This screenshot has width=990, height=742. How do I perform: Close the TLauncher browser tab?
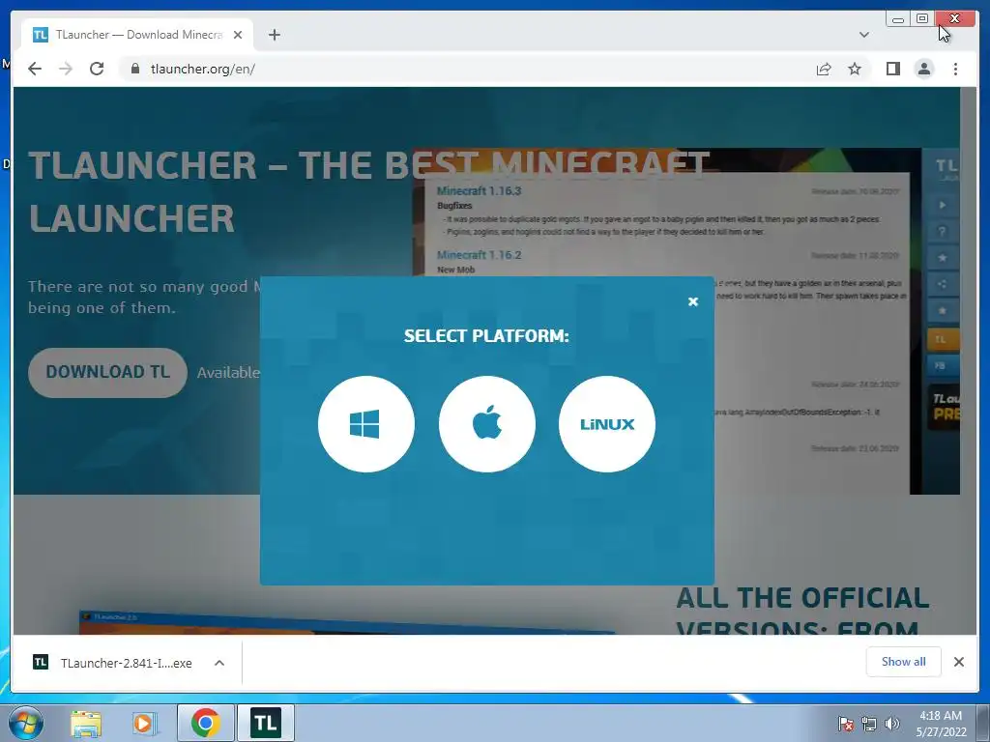tap(238, 35)
